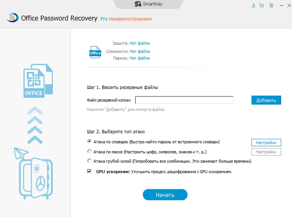Toggle the GPU ускорение checkbox
This screenshot has width=292, height=217.
[89, 171]
